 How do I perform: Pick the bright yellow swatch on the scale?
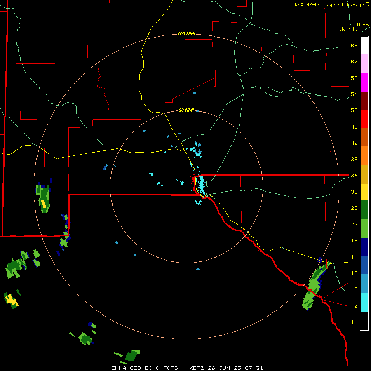pyautogui.click(x=364, y=192)
